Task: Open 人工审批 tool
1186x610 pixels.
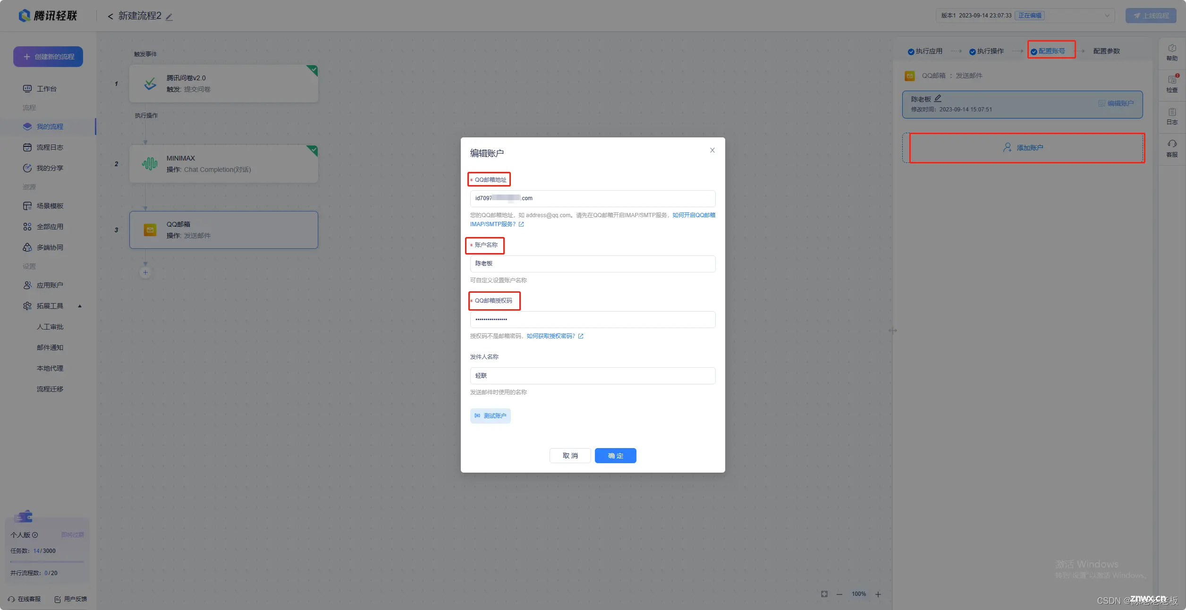Action: pyautogui.click(x=50, y=327)
